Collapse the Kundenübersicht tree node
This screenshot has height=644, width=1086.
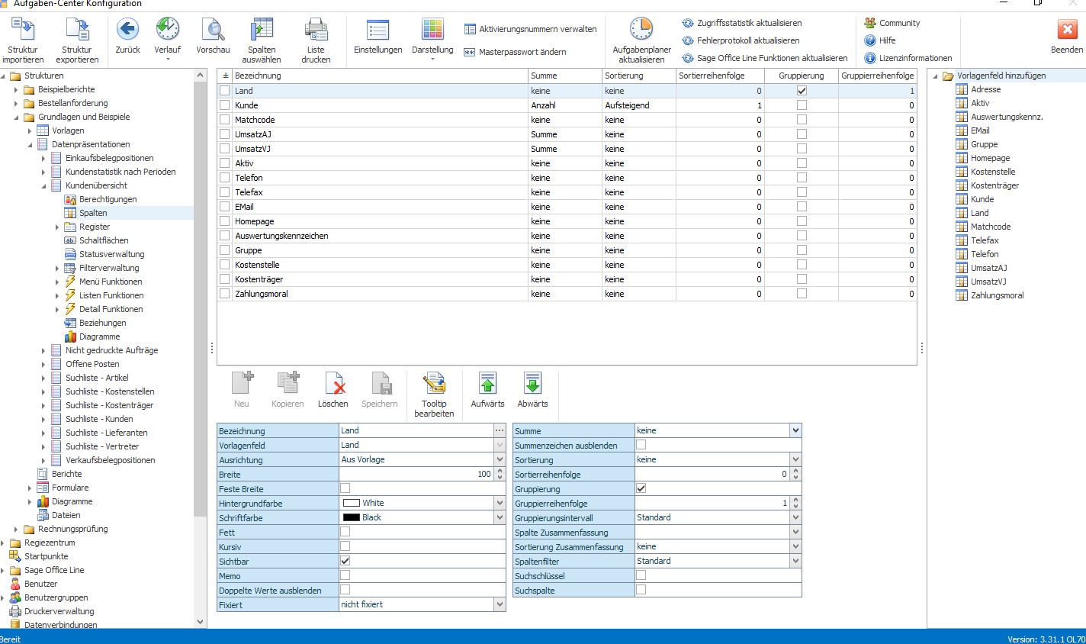(43, 185)
